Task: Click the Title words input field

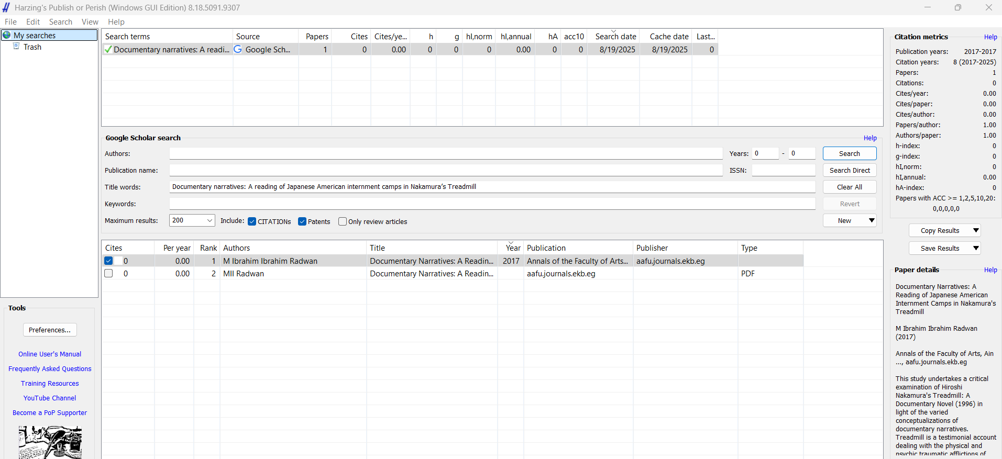Action: [x=492, y=187]
